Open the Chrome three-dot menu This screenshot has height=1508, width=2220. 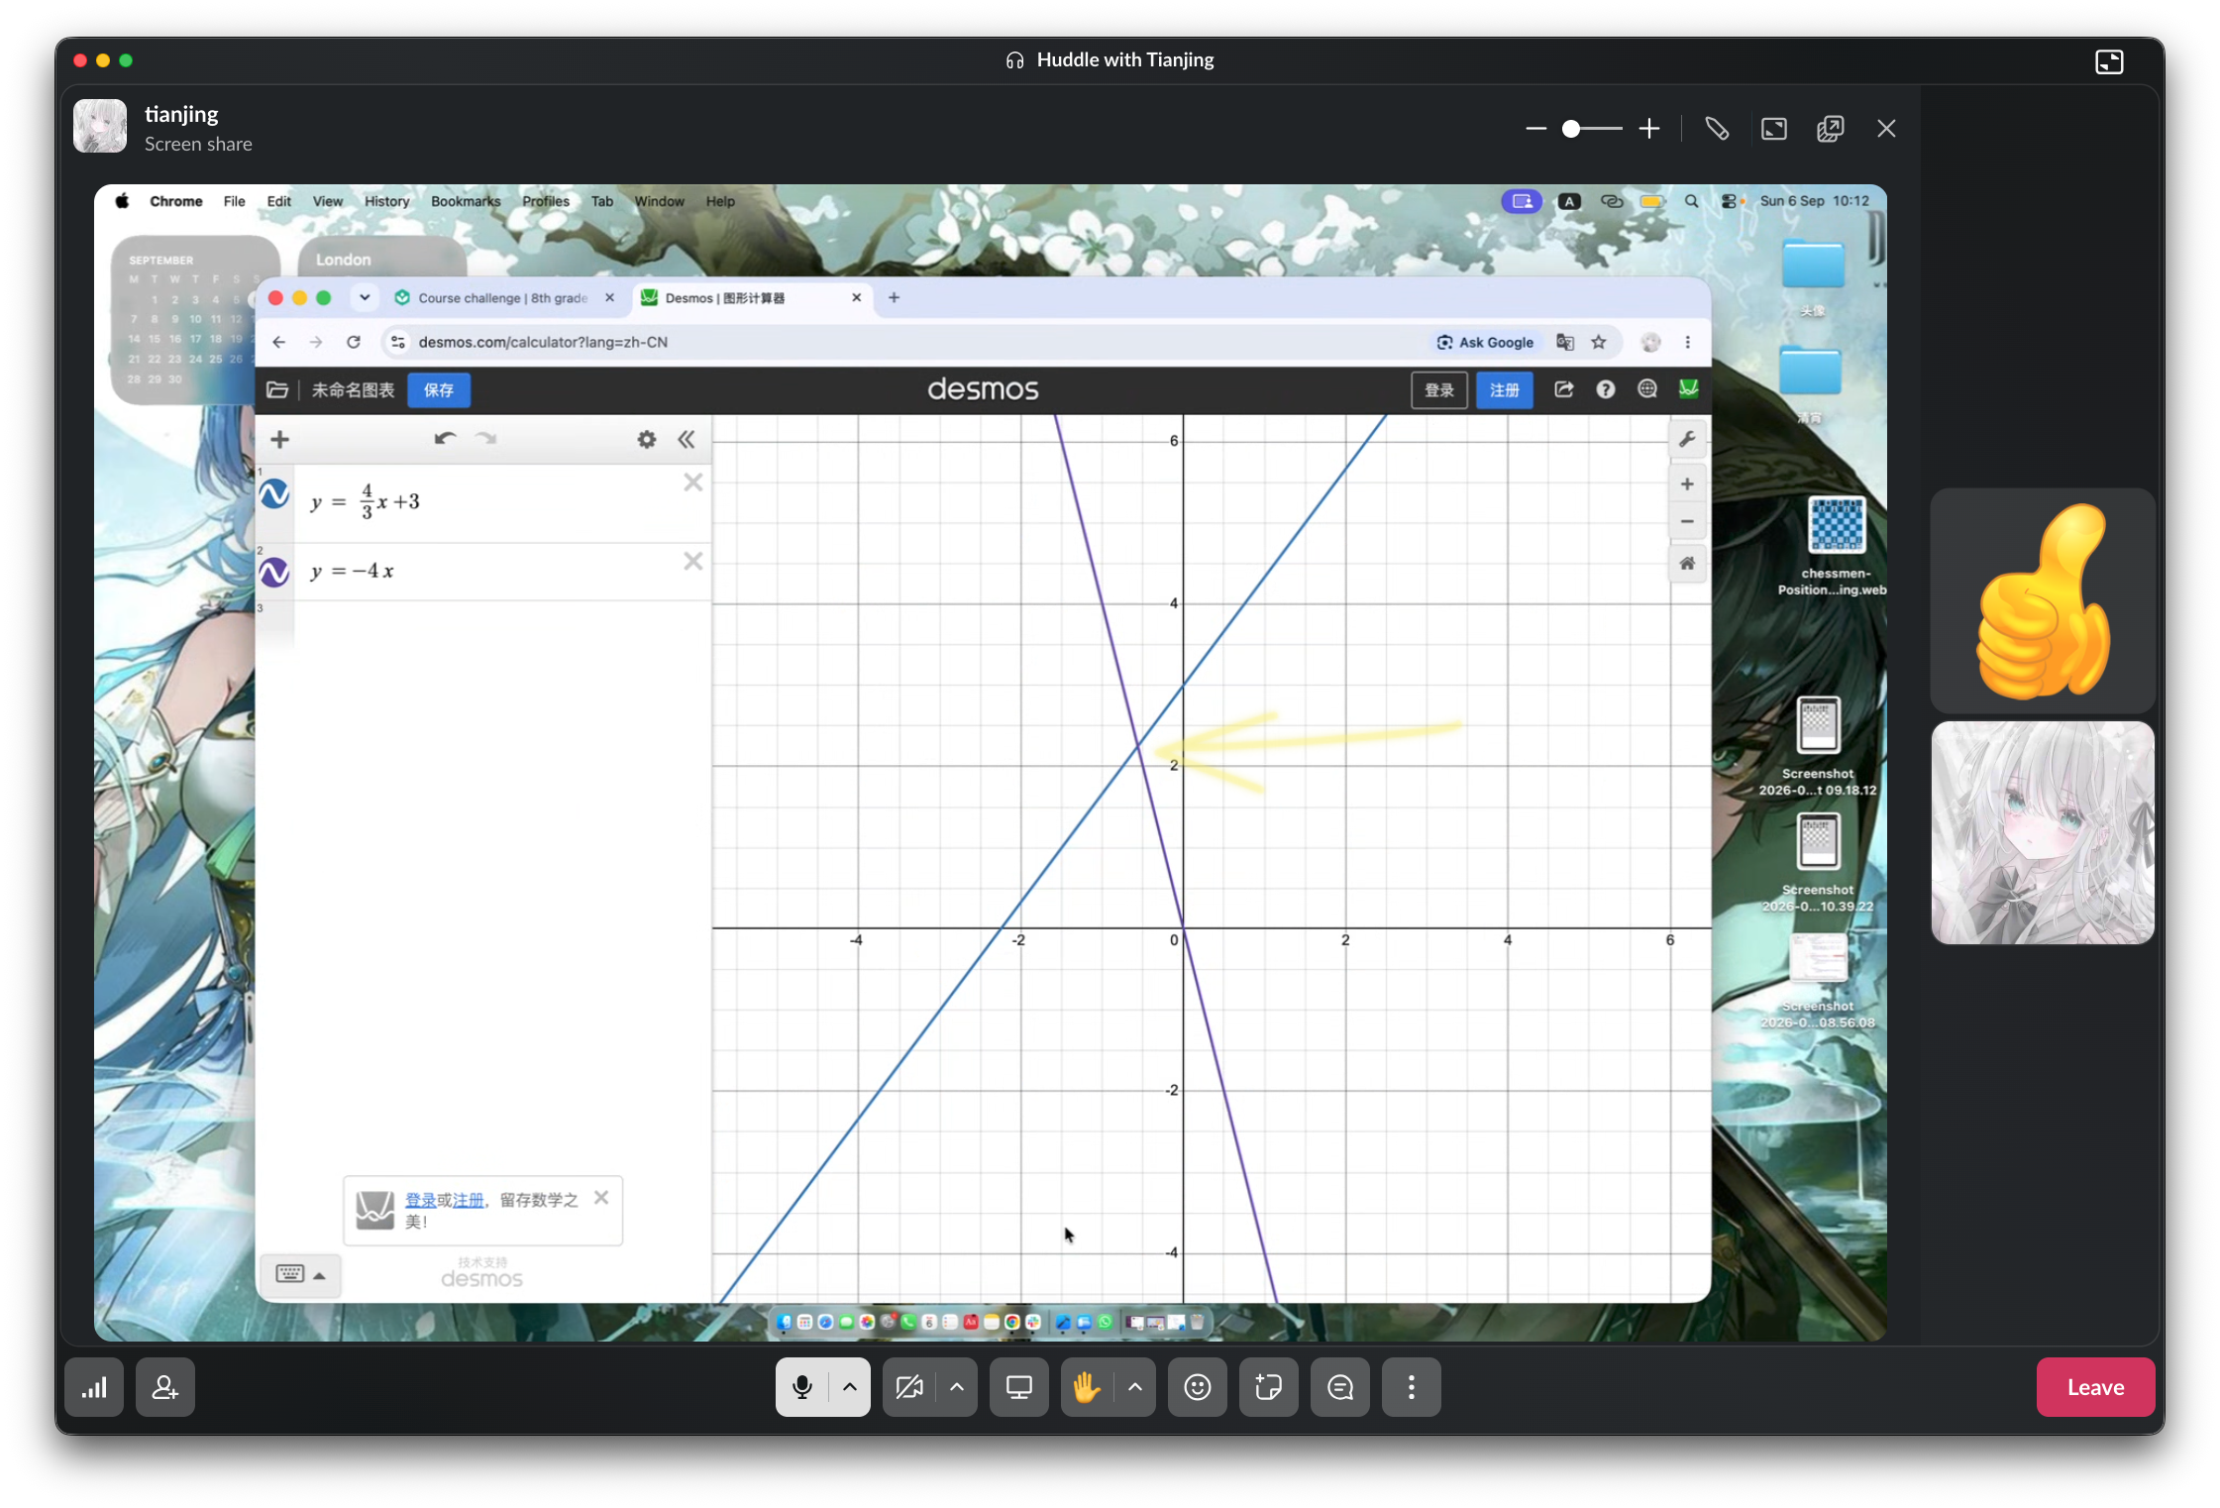[1688, 342]
